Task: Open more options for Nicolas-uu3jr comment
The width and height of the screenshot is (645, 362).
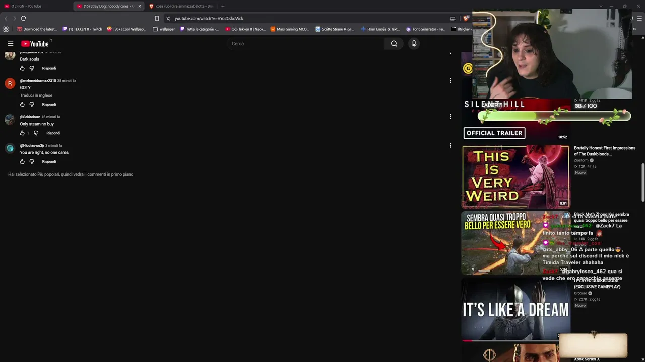Action: click(450, 145)
